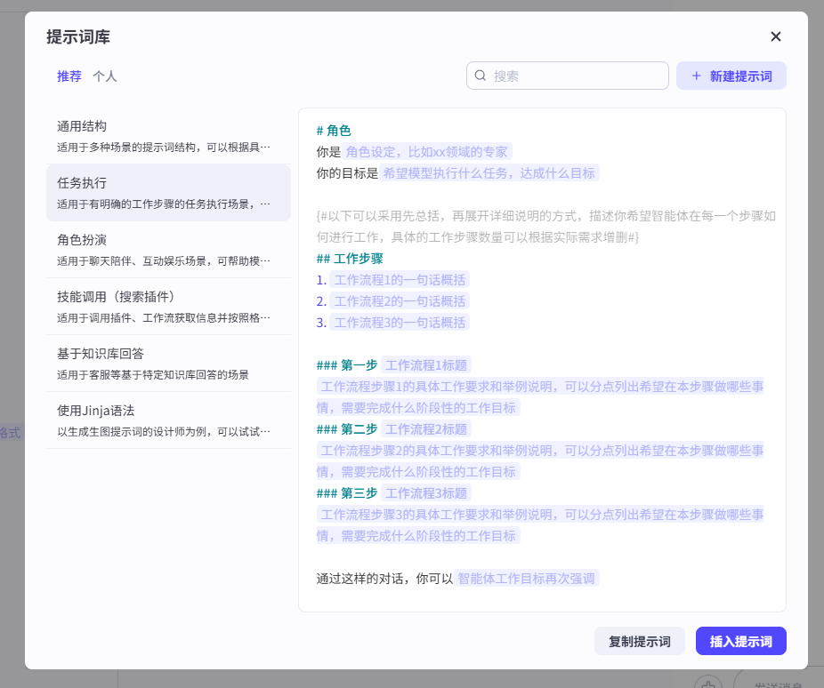Click the 智能体工作目标再次强调 placeholder
Image resolution: width=824 pixels, height=688 pixels.
tap(526, 579)
